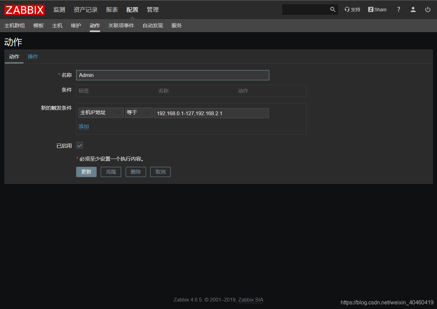Go to 主机 submenu
This screenshot has height=309, width=437.
click(57, 26)
